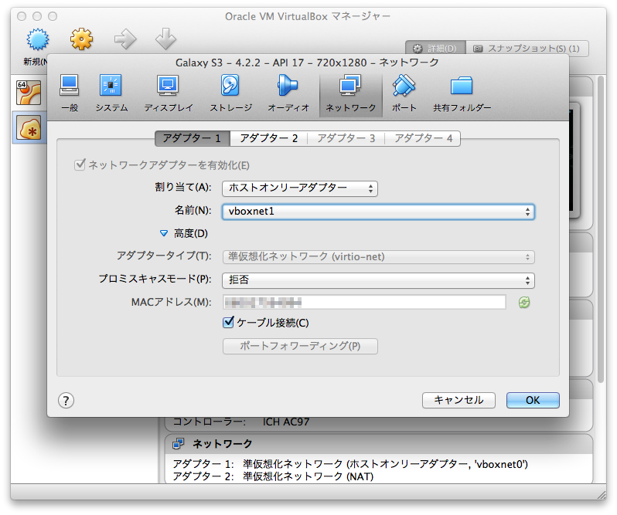Click the ポートフォワーディング(P) button
The image size is (617, 515).
pos(300,346)
